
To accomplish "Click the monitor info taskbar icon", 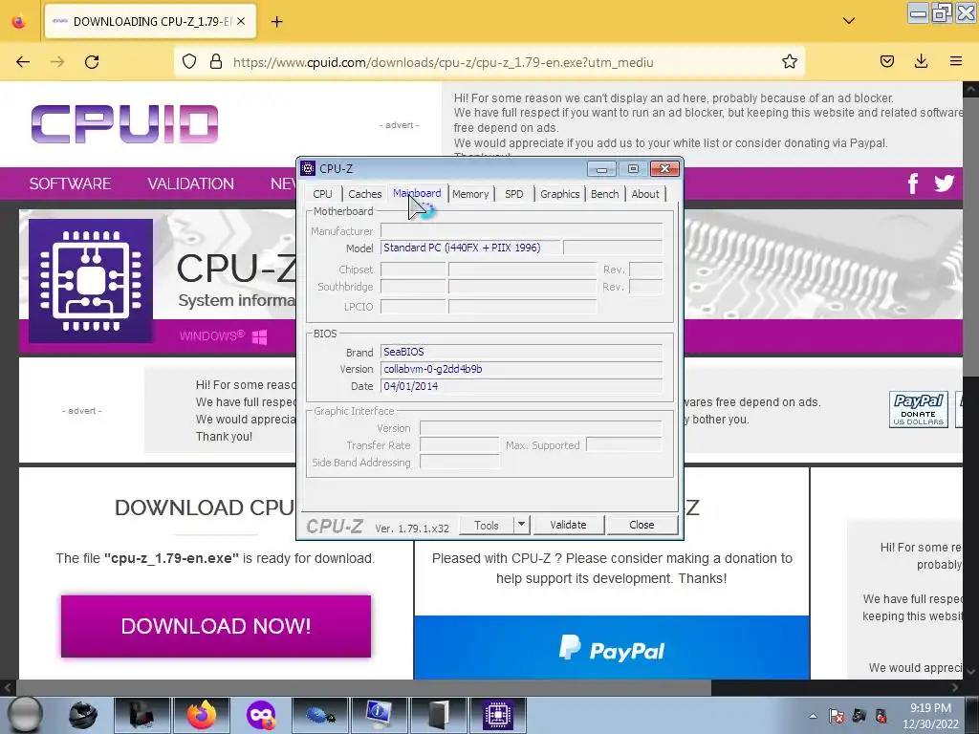I will (x=380, y=715).
